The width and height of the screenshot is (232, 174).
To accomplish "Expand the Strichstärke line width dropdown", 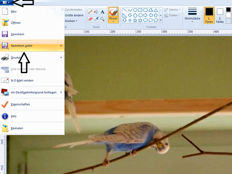I will click(192, 22).
